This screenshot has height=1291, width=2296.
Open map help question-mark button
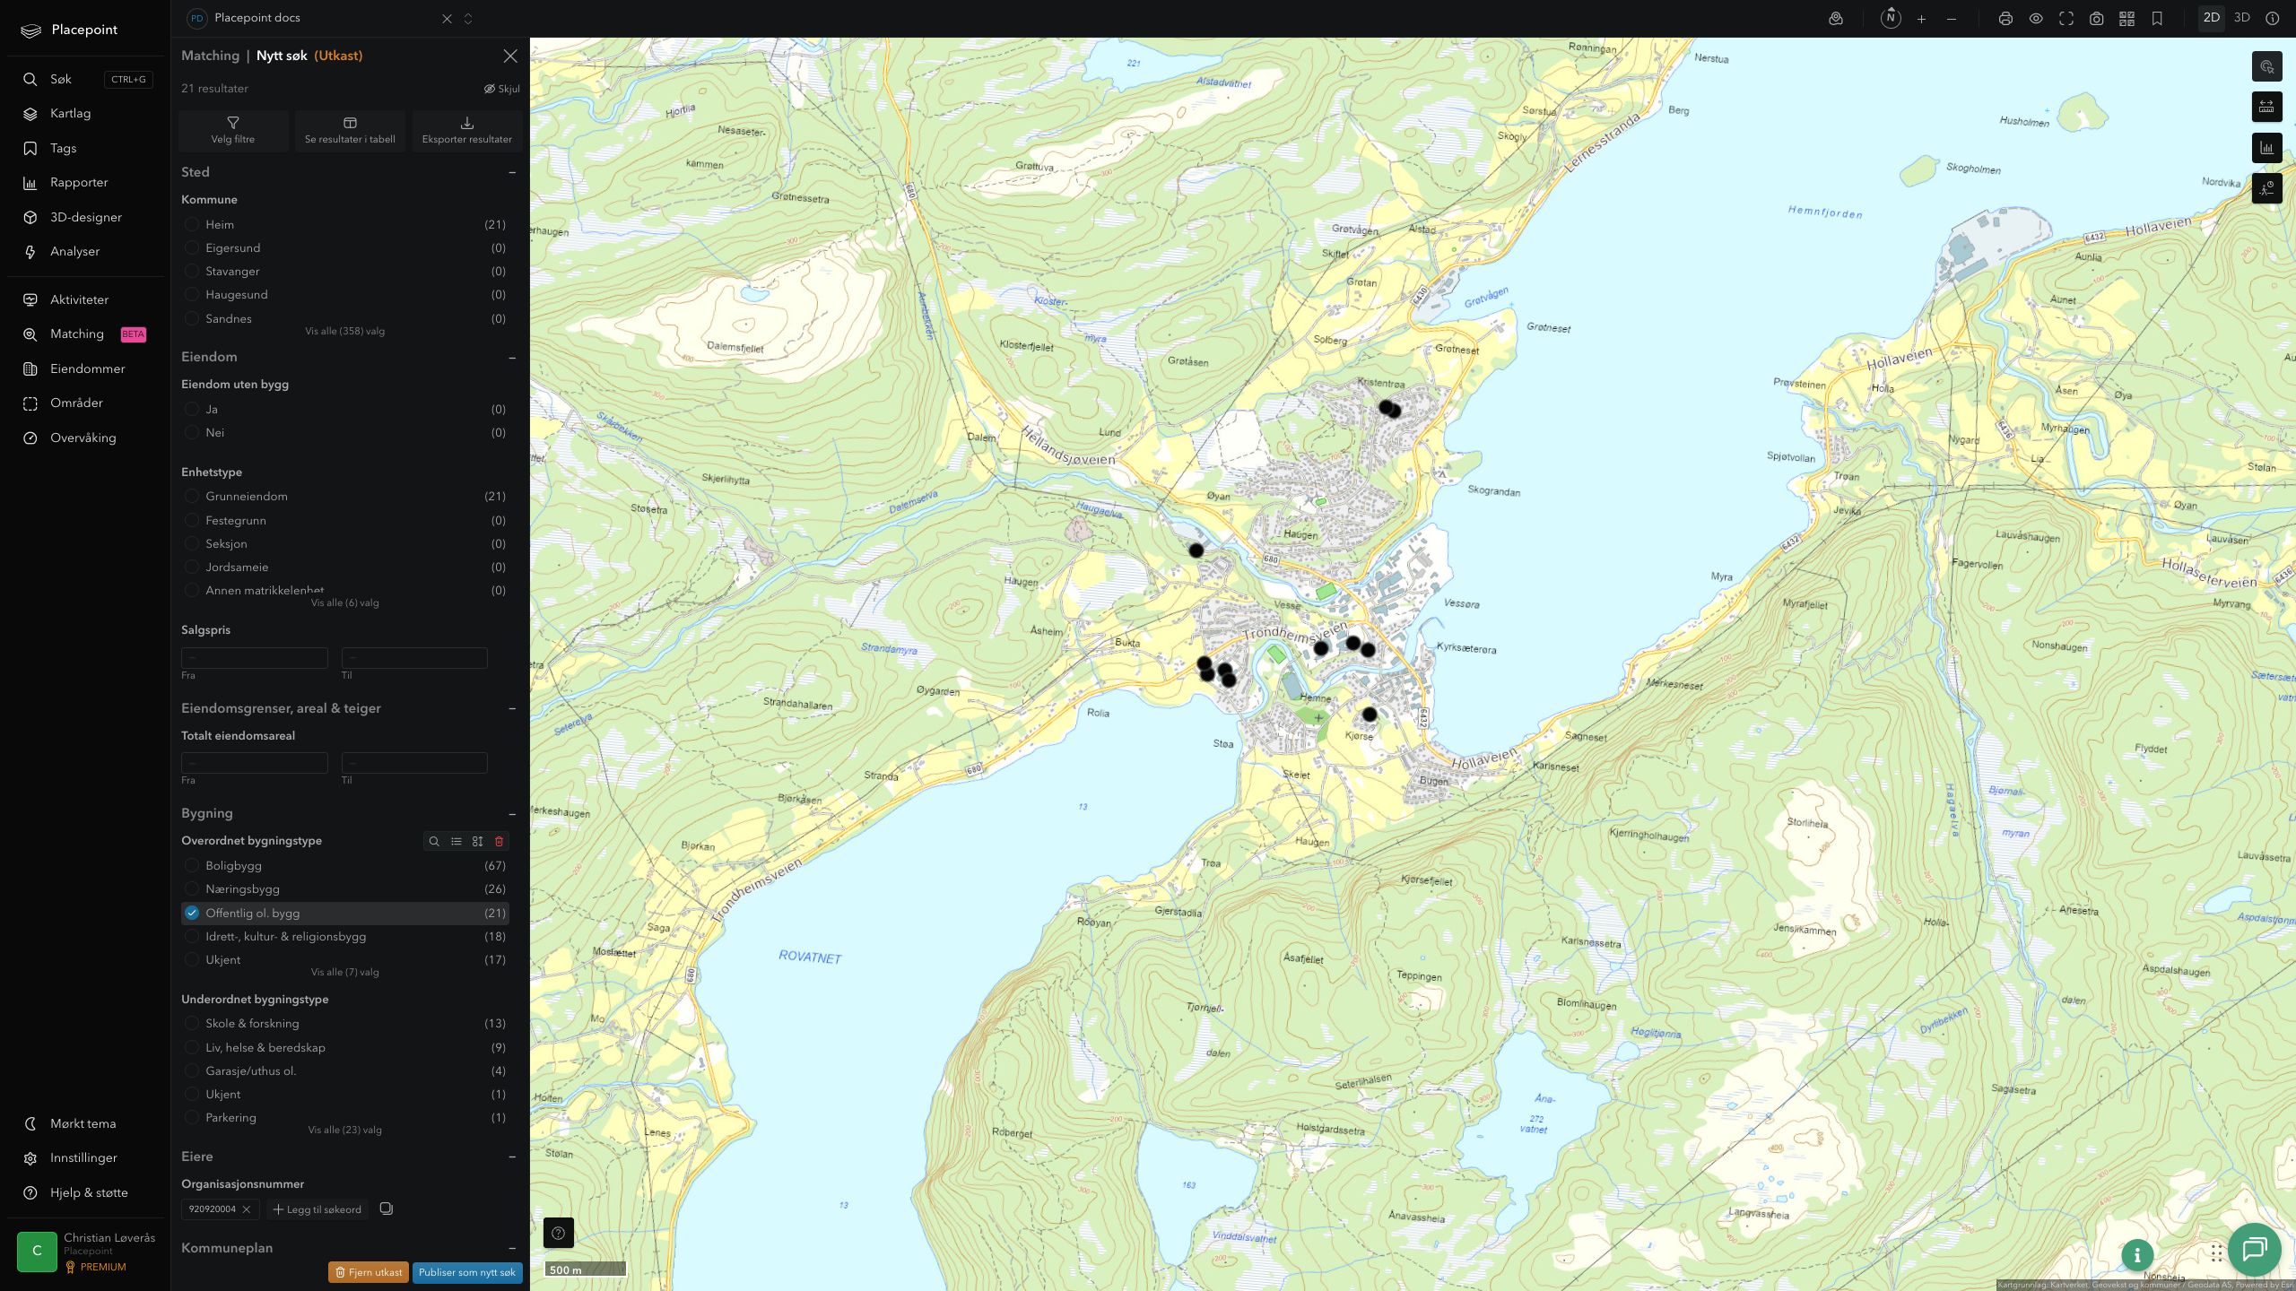558,1233
